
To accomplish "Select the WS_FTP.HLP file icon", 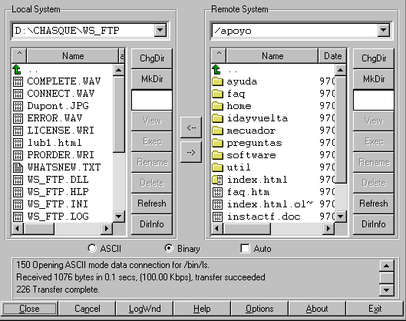I will (18, 192).
